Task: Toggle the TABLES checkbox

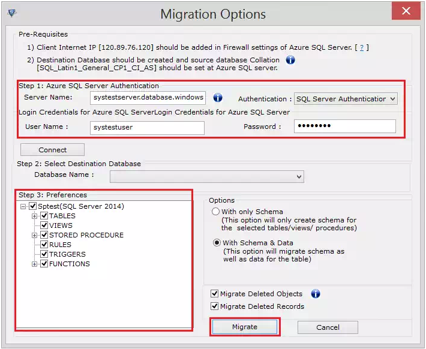Action: (x=44, y=216)
